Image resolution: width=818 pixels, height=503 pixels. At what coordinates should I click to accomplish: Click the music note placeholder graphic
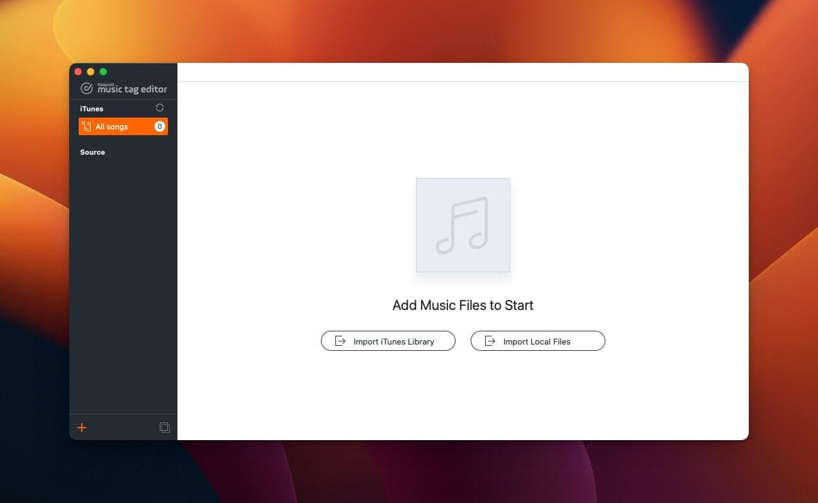click(462, 224)
